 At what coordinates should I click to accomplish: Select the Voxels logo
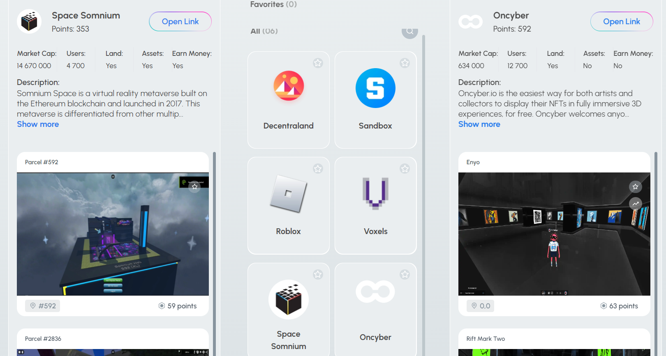click(x=375, y=193)
